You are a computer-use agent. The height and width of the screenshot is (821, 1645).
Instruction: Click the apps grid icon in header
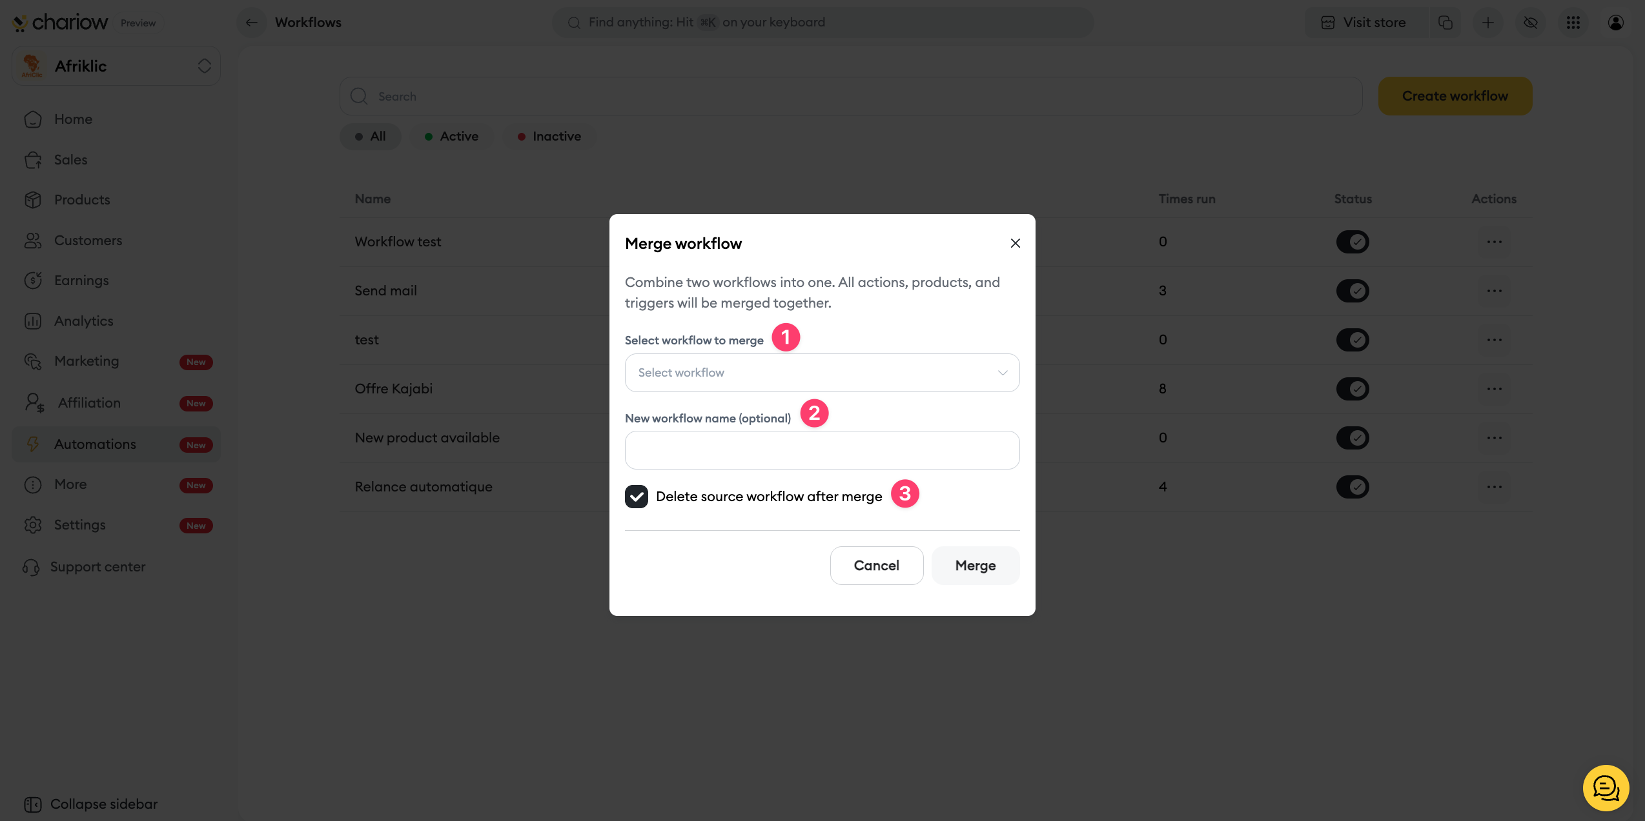[x=1573, y=23]
